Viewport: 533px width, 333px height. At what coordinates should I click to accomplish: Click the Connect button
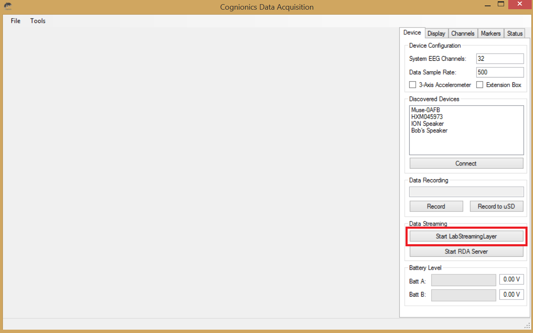(x=466, y=163)
